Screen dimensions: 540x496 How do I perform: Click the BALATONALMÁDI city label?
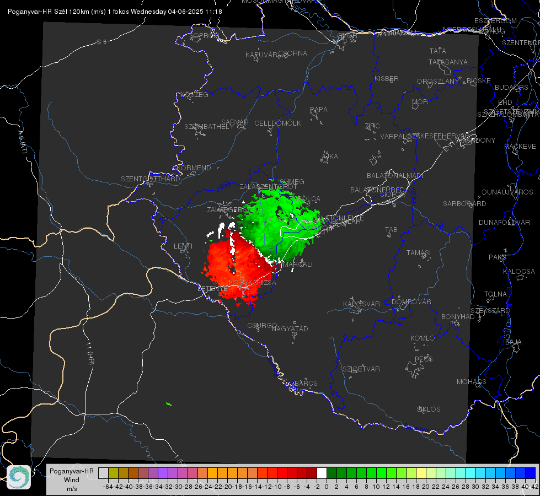tap(395, 176)
